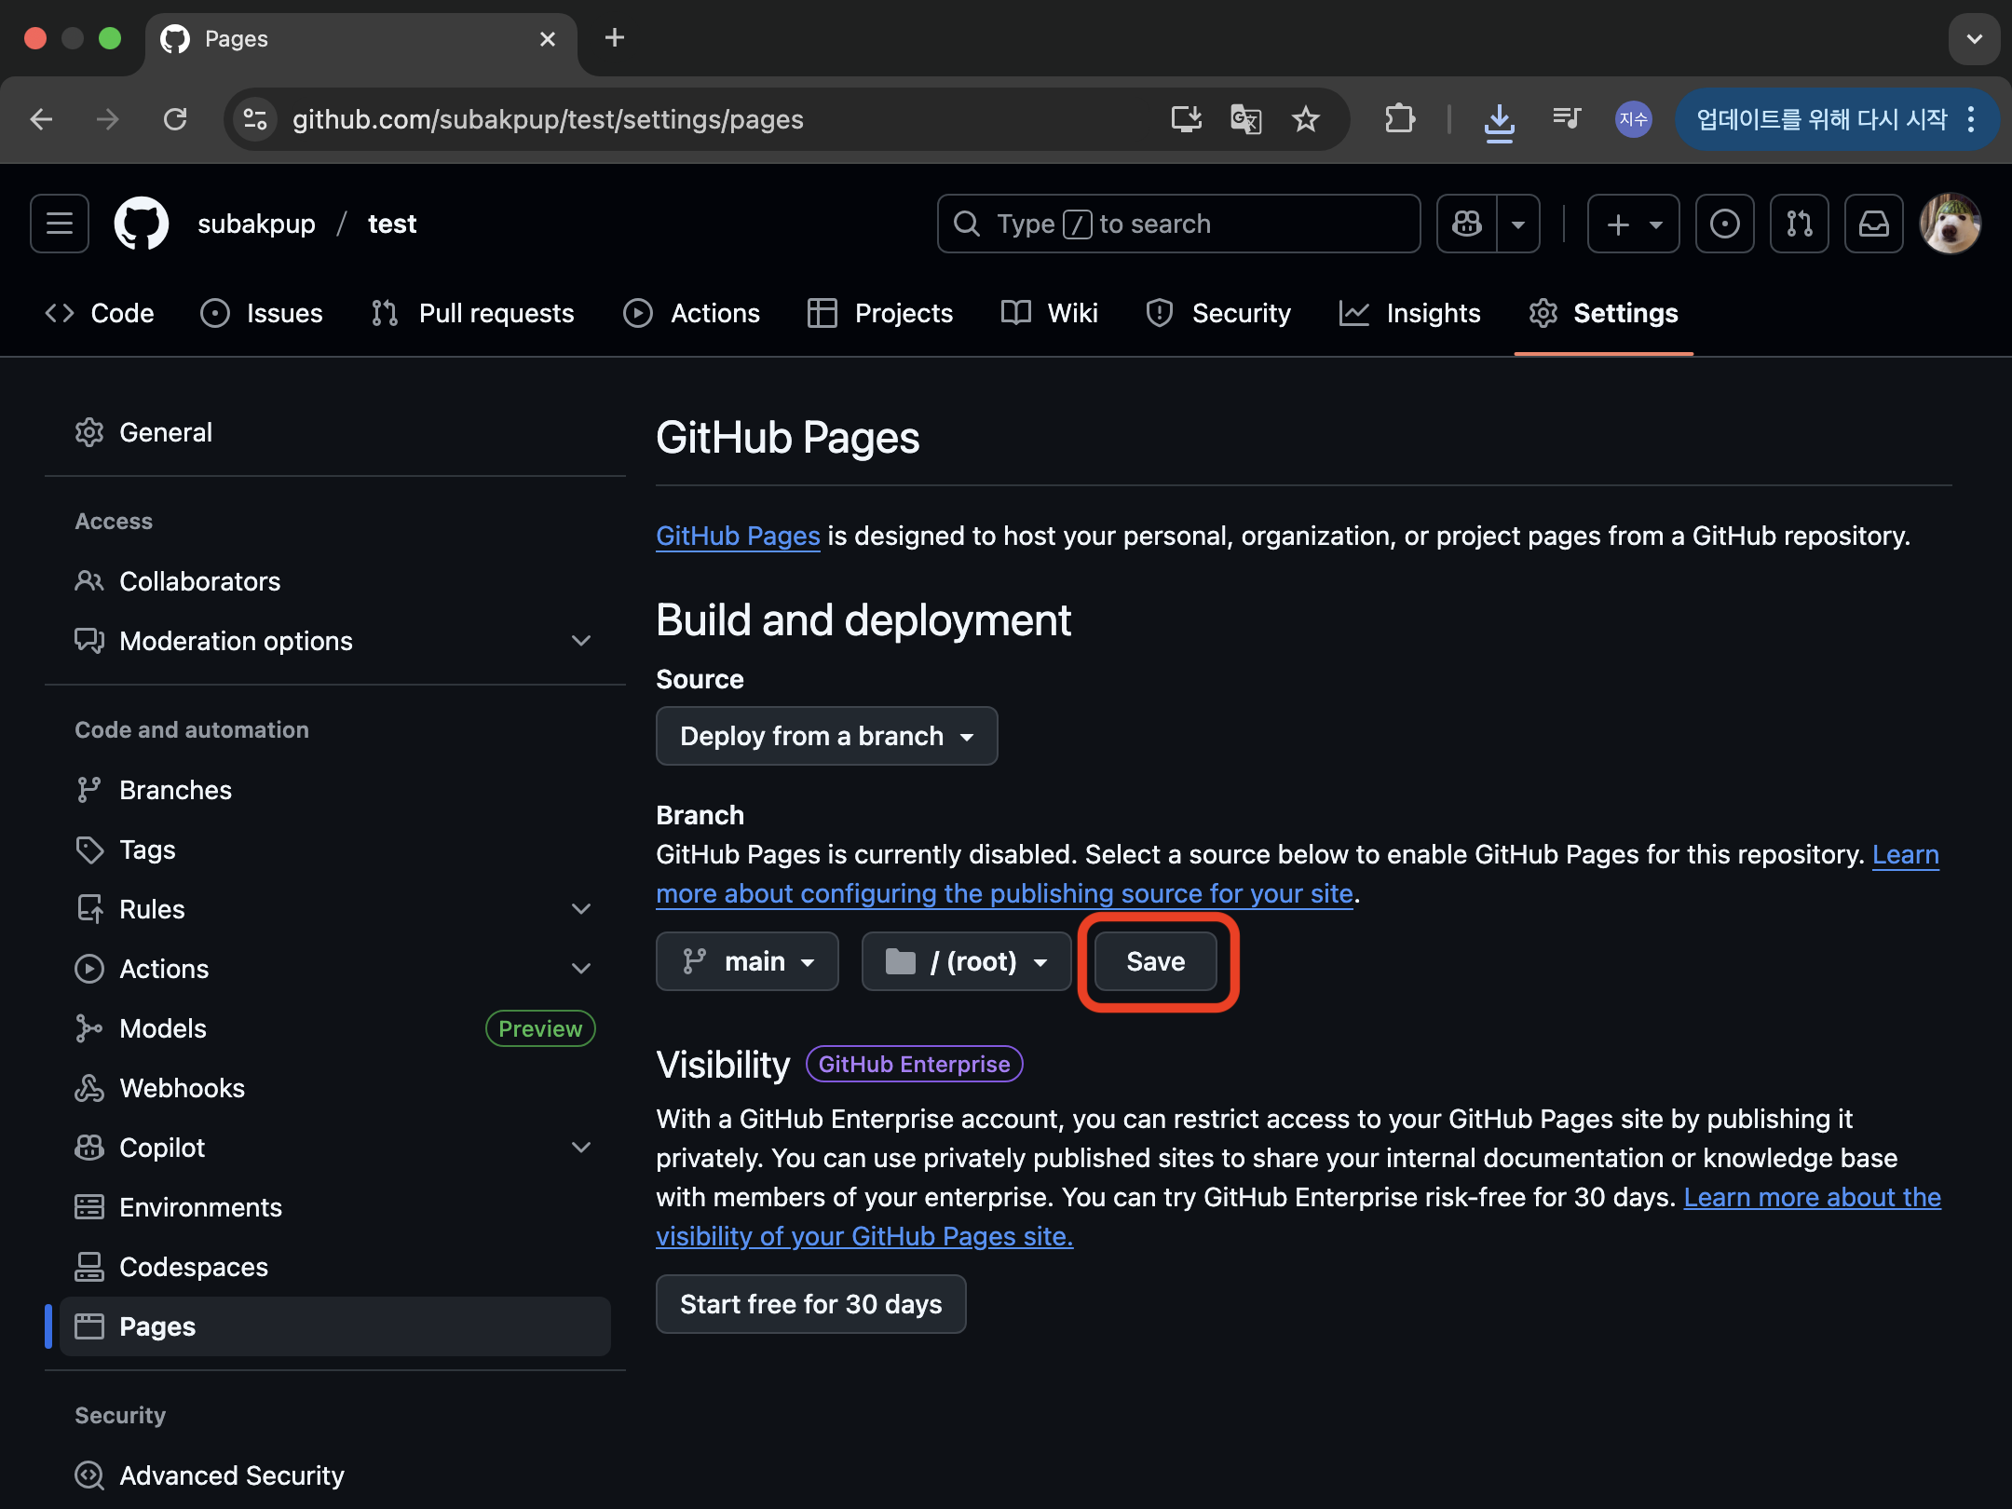Click the Save button
2012x1509 pixels.
point(1155,961)
